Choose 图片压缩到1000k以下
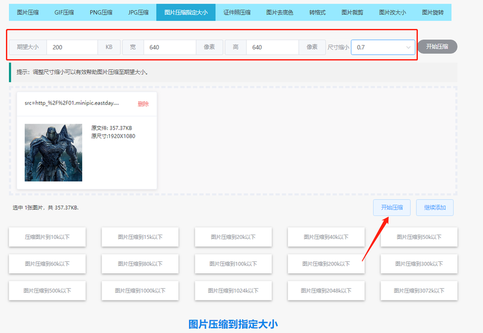This screenshot has height=333, width=483. [140, 291]
